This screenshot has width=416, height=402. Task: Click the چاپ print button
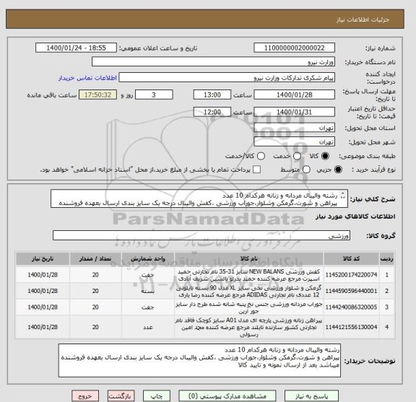156,396
